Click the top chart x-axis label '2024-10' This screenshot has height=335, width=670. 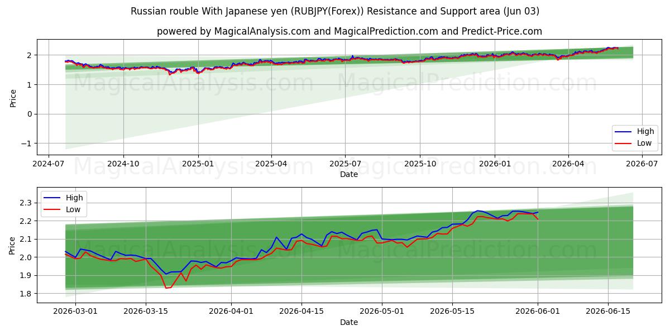click(123, 164)
